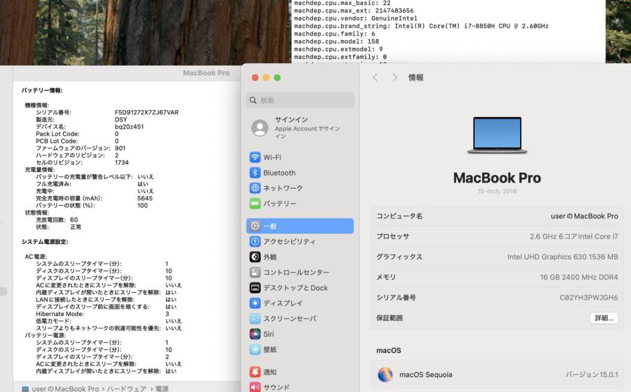Open コントロールセンター icon
The height and width of the screenshot is (392, 631).
[x=255, y=273]
